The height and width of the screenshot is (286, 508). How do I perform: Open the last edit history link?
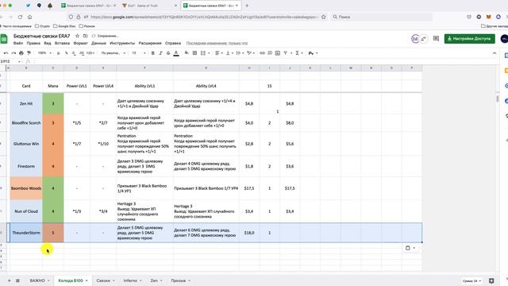tap(217, 43)
